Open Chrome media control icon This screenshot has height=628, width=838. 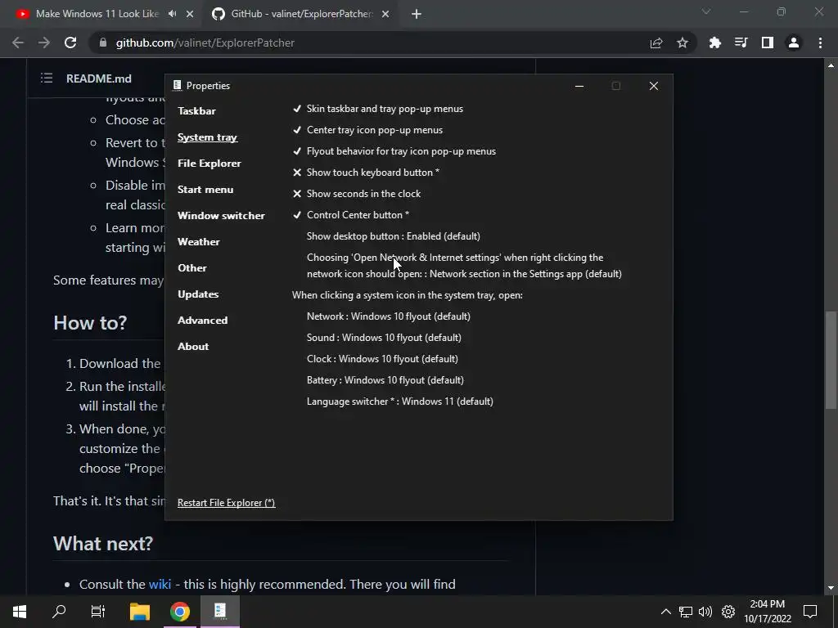[x=741, y=43]
